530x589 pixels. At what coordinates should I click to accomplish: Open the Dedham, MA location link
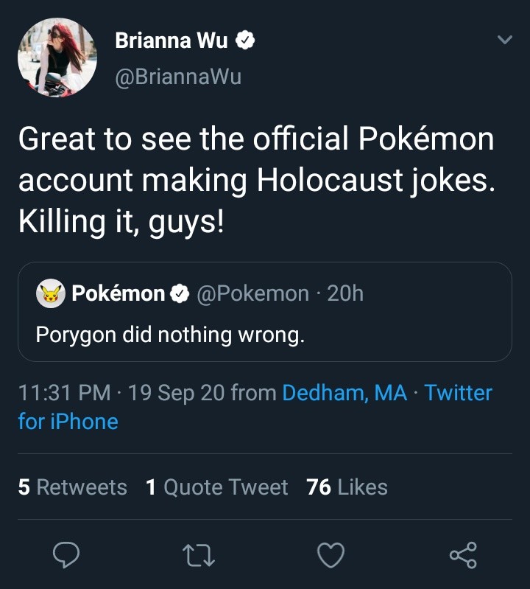point(344,392)
